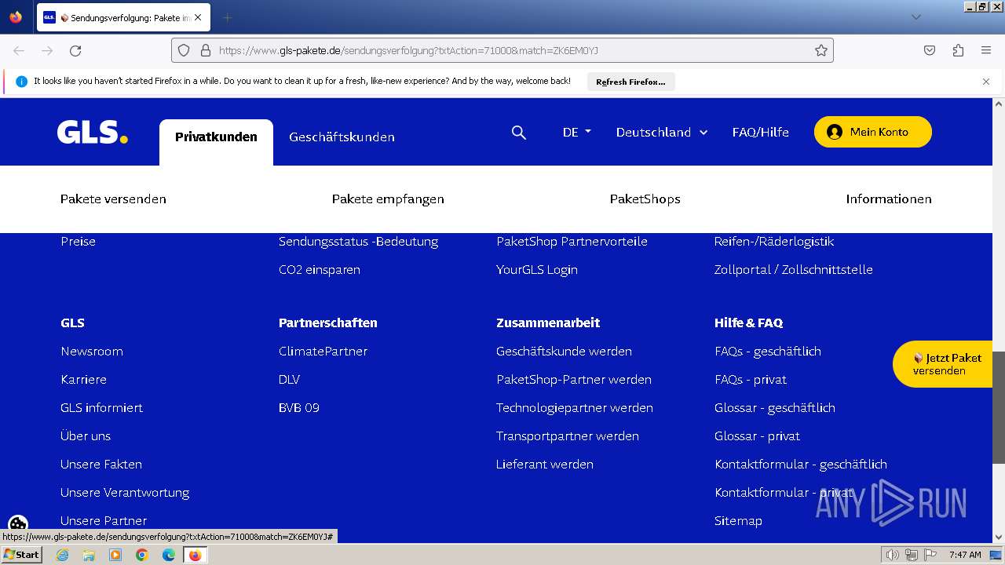Viewport: 1005px width, 565px height.
Task: Open the Pakete empfangen menu
Action: 388,199
